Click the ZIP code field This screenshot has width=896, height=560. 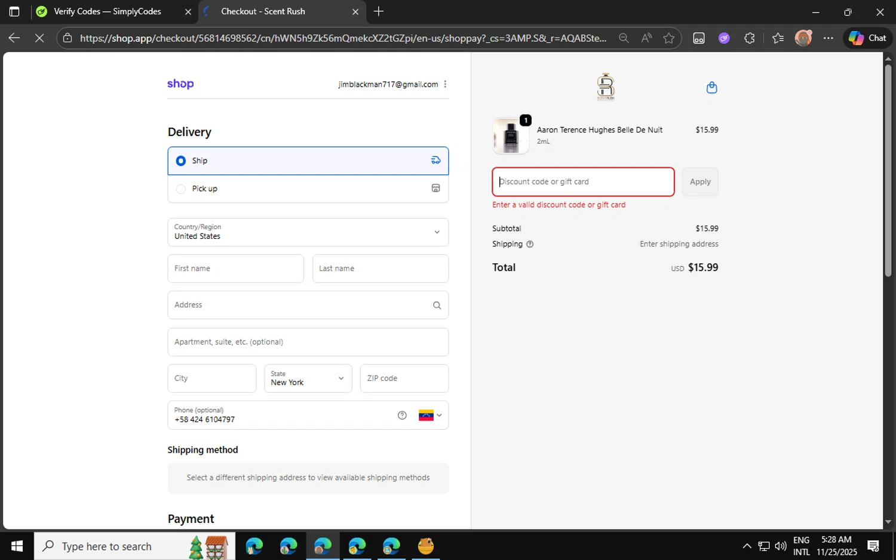[x=404, y=379]
